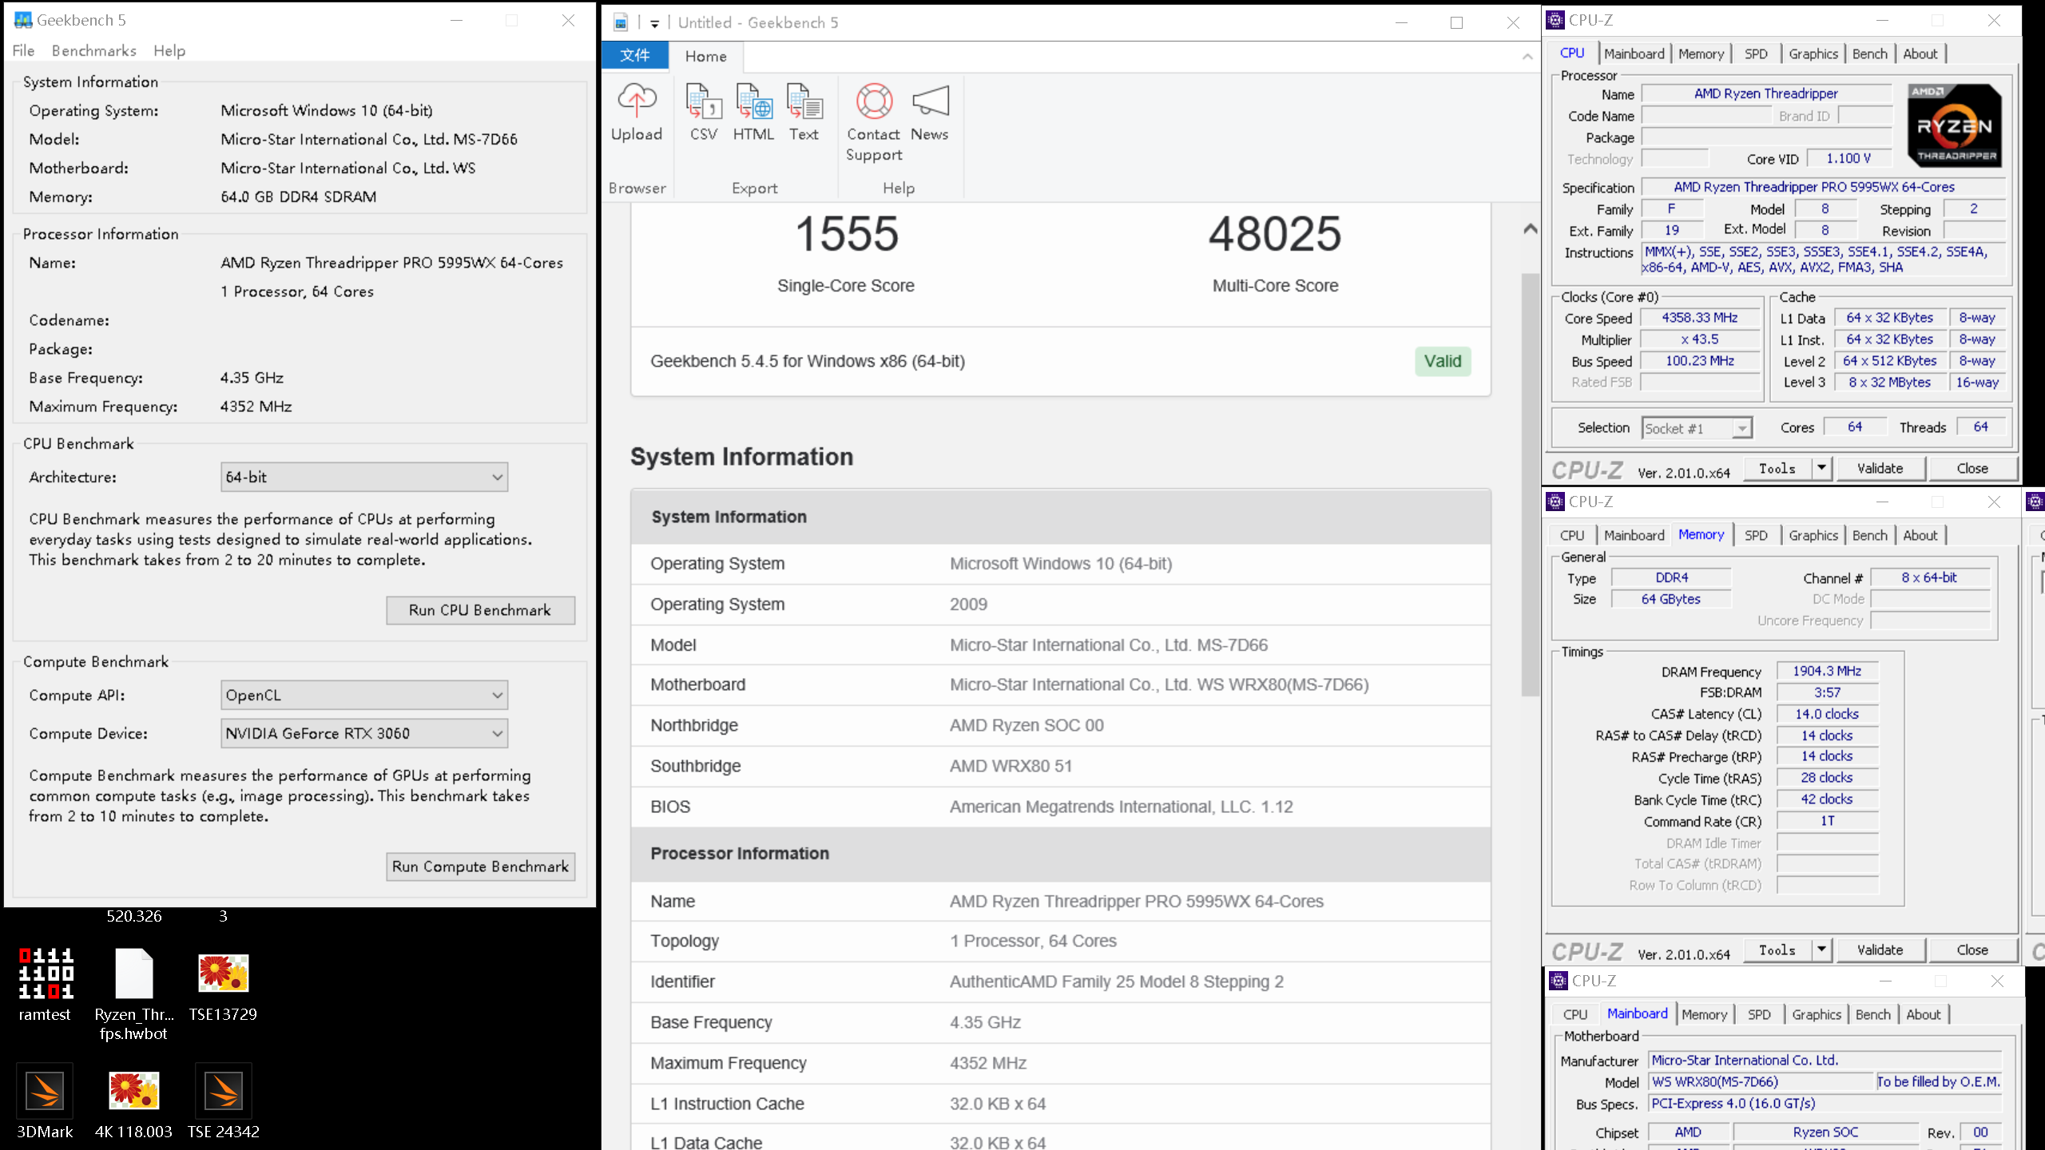Switch to Graphics tab in Mainboard CPU-Z window
This screenshot has height=1150, width=2045.
pos(1817,1015)
